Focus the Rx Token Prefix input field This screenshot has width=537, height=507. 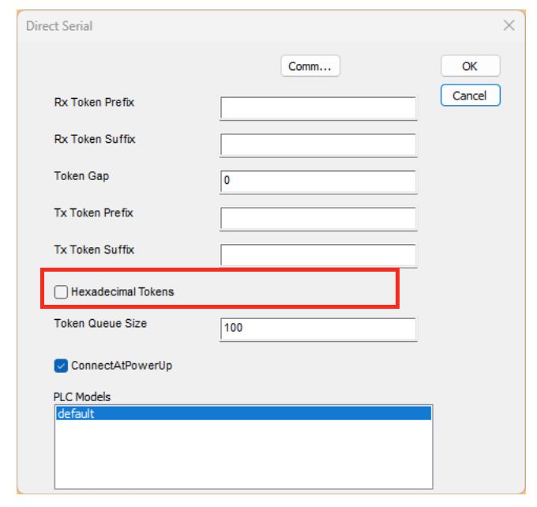pyautogui.click(x=318, y=107)
